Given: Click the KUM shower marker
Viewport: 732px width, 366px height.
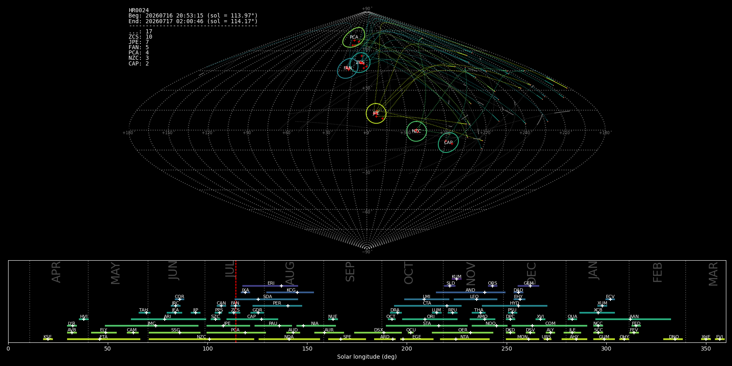Looking at the screenshot, I should pyautogui.click(x=457, y=279).
